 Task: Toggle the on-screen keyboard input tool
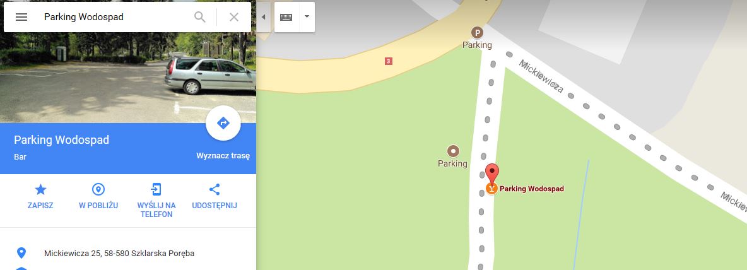click(x=286, y=17)
